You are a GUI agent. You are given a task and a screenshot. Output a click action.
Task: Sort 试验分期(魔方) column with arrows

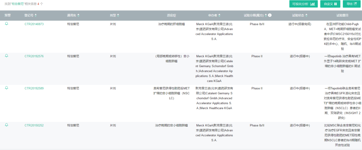266,15
